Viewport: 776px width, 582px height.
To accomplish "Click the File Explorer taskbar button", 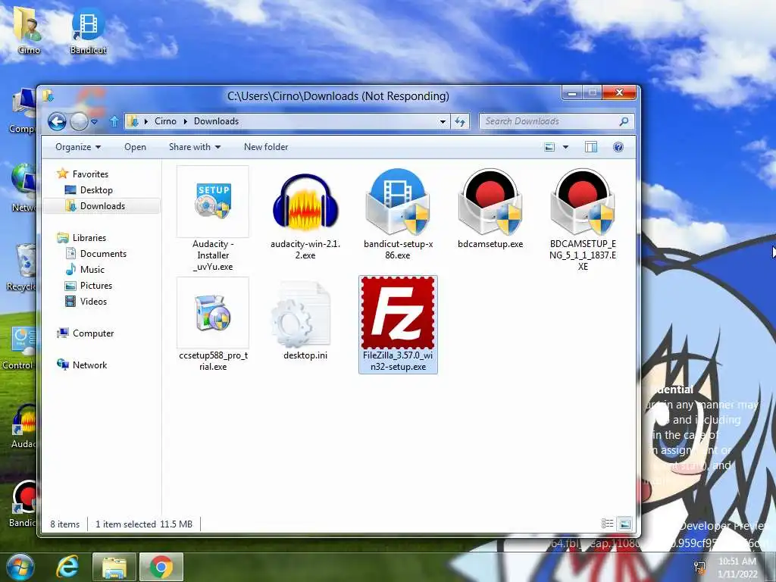I will [x=114, y=567].
